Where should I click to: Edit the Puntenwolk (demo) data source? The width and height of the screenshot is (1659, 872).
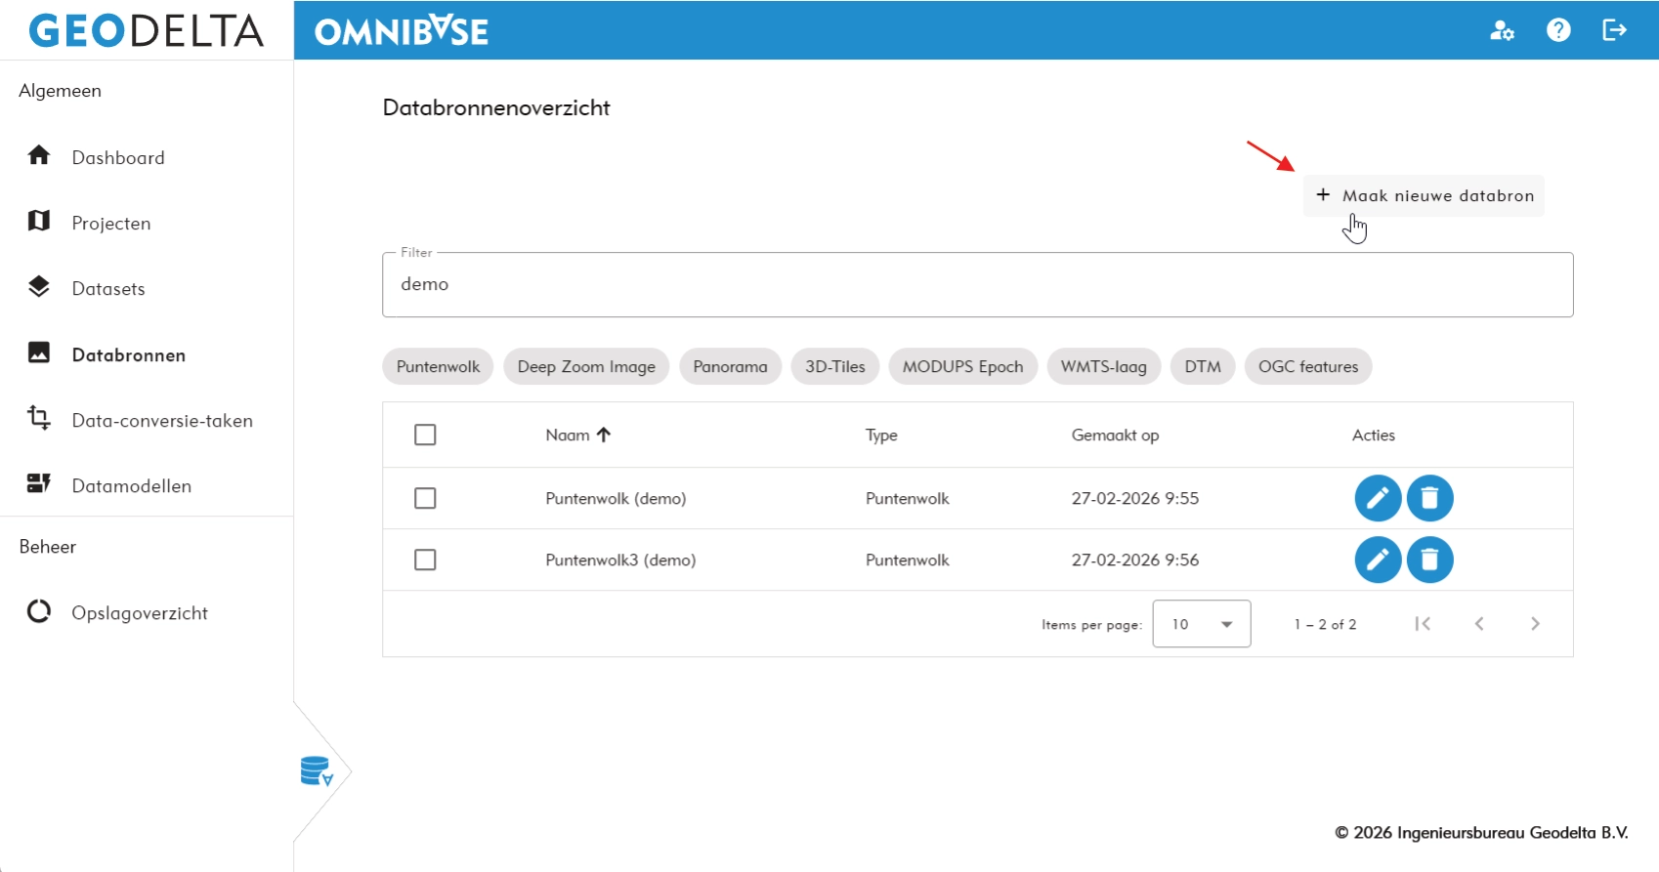coord(1378,498)
